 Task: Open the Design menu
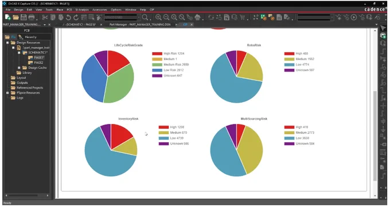click(18, 10)
